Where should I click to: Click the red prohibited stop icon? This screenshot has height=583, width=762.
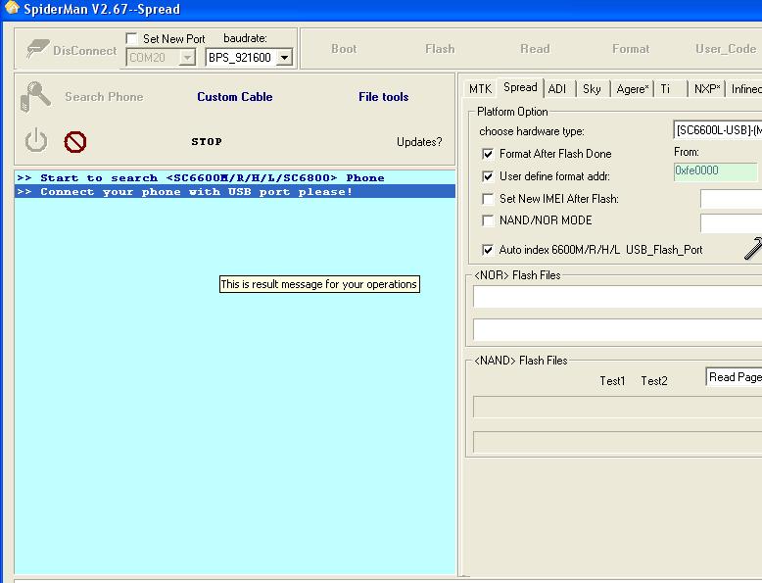point(74,142)
